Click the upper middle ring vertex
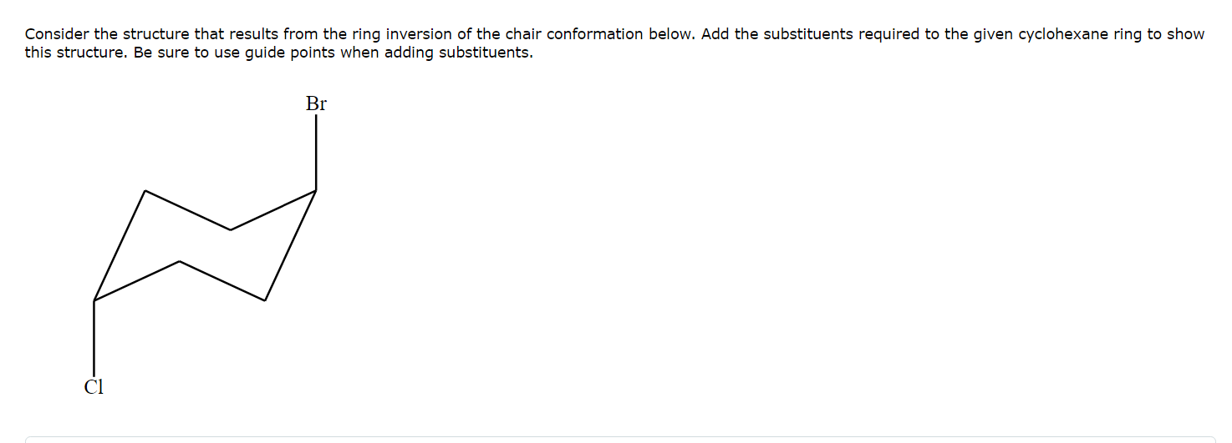This screenshot has height=443, width=1232. tap(231, 229)
